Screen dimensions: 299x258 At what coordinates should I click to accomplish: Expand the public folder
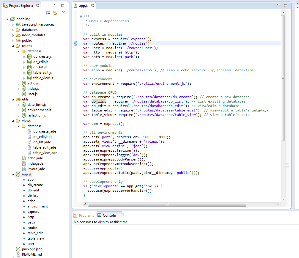click(x=13, y=41)
